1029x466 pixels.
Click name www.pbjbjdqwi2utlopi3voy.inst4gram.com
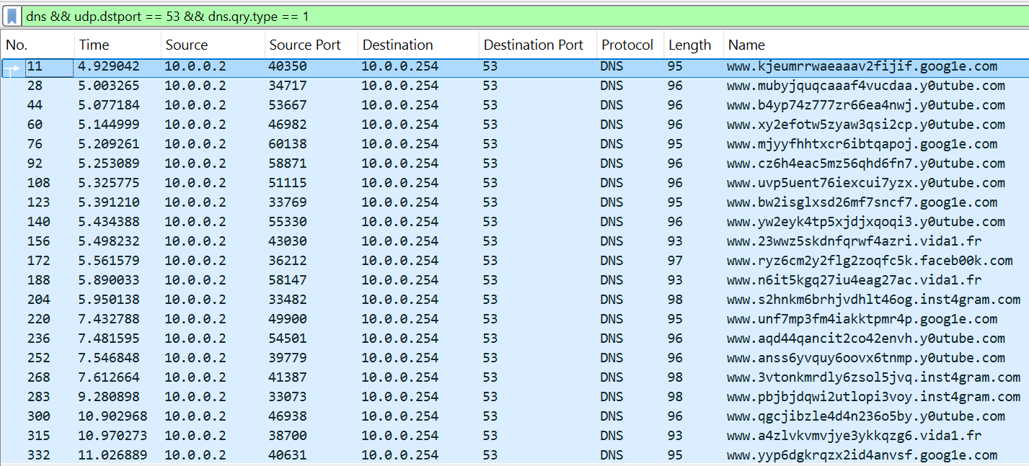tap(873, 397)
